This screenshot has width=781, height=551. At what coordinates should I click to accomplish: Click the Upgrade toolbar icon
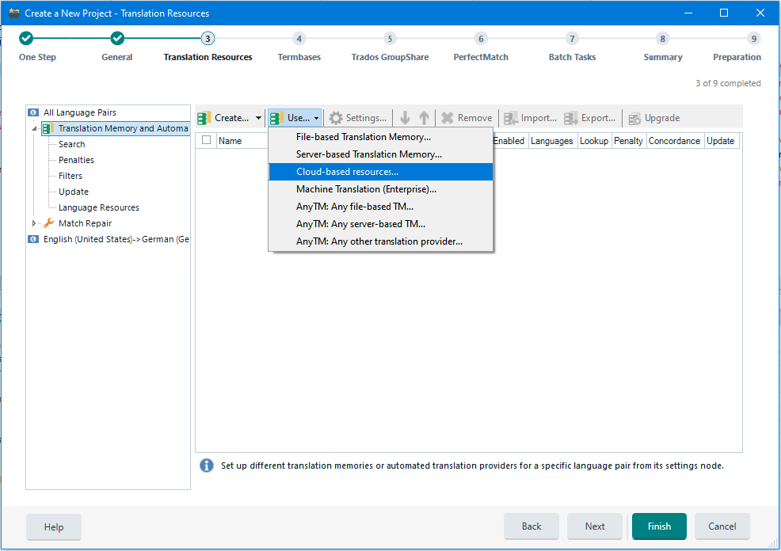[x=634, y=119]
